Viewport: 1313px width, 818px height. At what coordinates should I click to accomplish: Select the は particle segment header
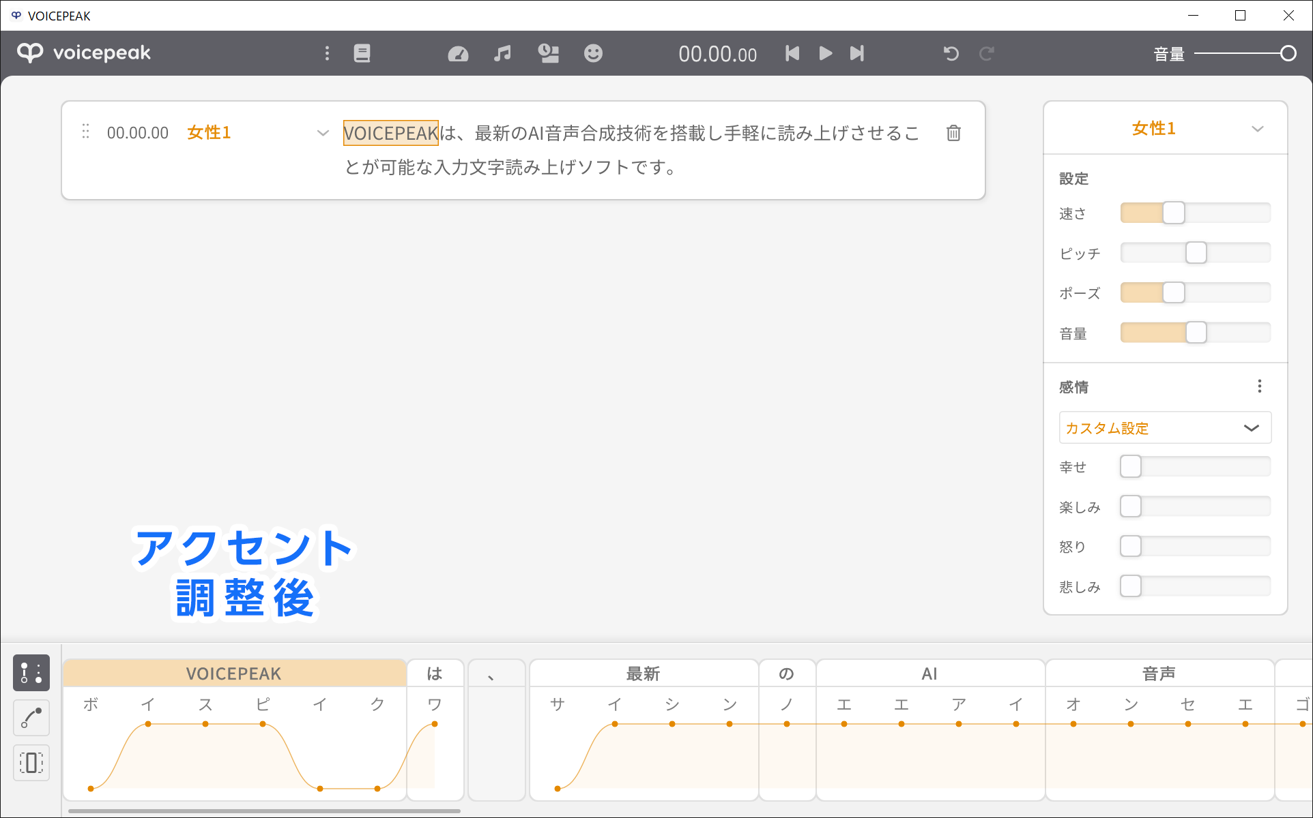[435, 673]
